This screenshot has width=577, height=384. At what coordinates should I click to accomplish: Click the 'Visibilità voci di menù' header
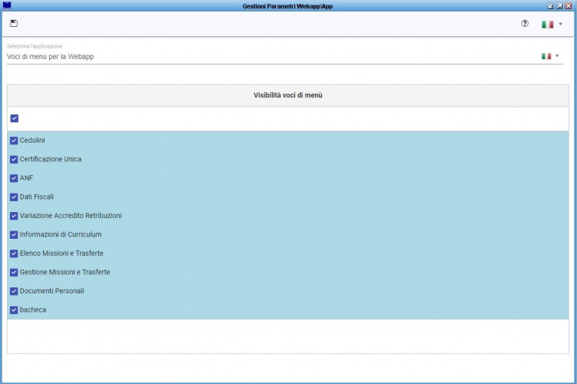click(288, 95)
